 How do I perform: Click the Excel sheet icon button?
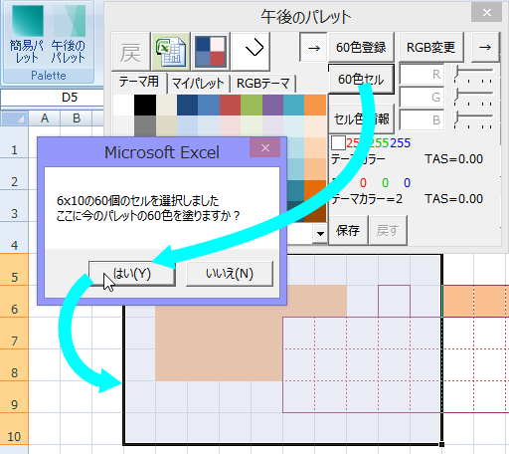point(171,52)
